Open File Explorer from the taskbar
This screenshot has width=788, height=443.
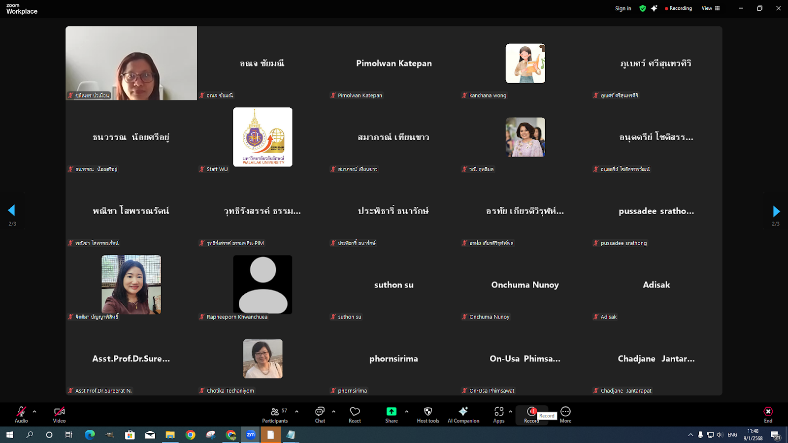coord(170,435)
